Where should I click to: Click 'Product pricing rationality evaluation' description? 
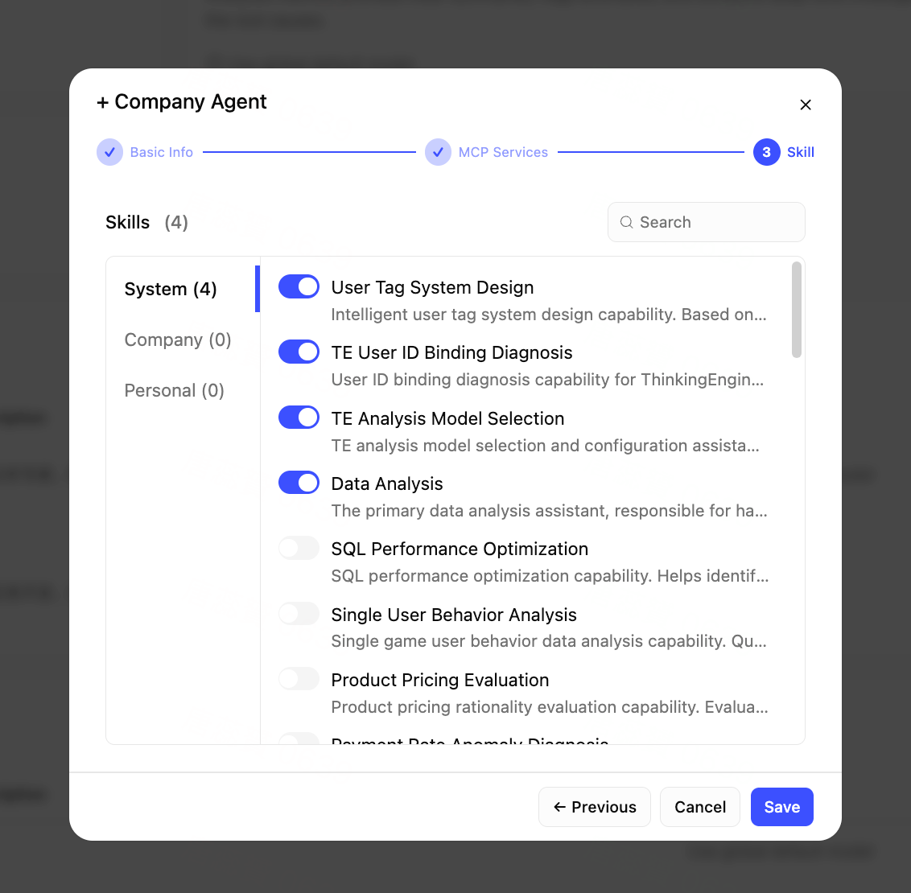pos(550,707)
